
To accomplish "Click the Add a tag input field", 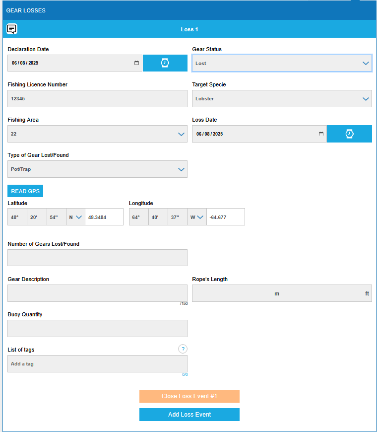I will pyautogui.click(x=97, y=363).
